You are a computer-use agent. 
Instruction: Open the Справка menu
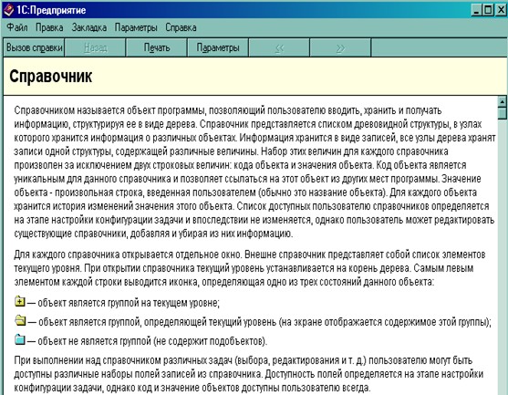(x=181, y=27)
